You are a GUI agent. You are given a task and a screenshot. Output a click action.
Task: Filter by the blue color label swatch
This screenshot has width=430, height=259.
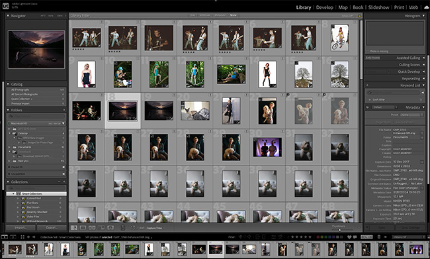click(x=329, y=236)
